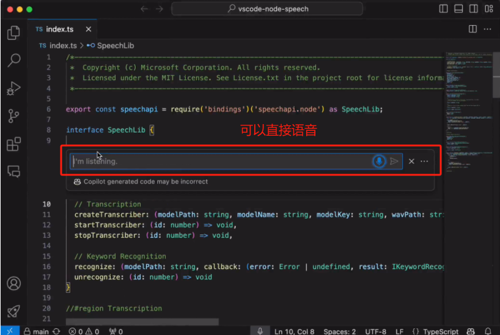Open the inline chat more actions menu

(424, 161)
